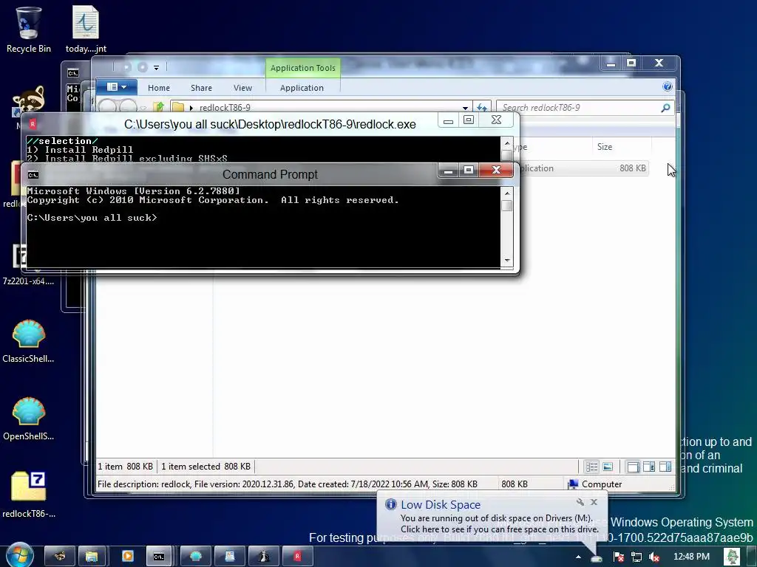Switch Explorer to large thumbnails view

click(608, 467)
